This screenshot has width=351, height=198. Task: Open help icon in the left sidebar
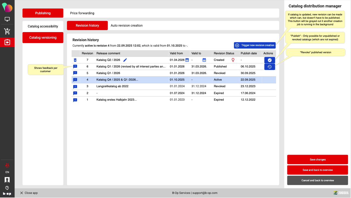[x=7, y=188]
